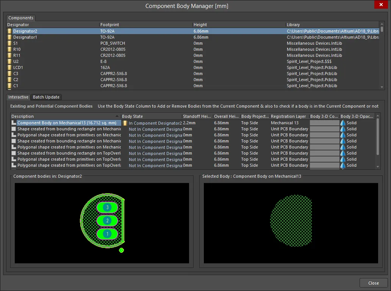Viewport: 391px width, 291px height.
Task: Click opacity cone icon in Mechanical 13 row
Action: pos(343,123)
